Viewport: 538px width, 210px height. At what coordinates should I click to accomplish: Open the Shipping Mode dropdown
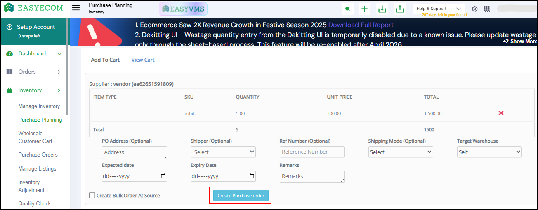coord(400,152)
